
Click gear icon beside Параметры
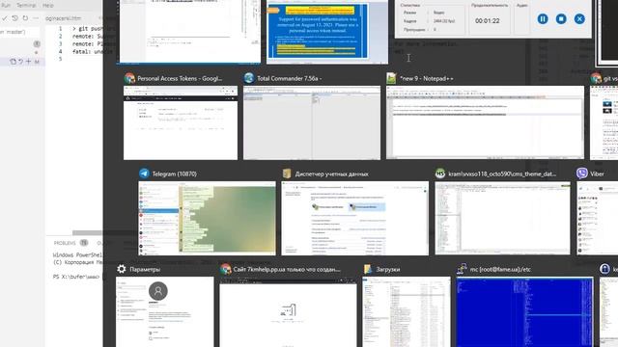tap(122, 269)
